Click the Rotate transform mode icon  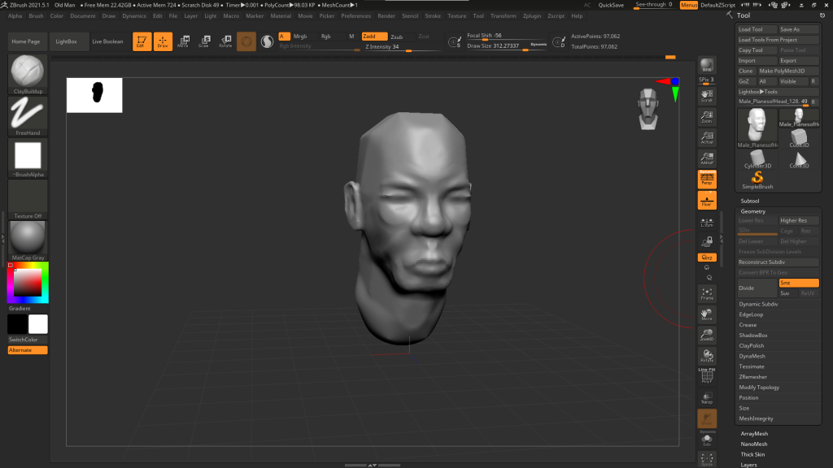tap(225, 41)
